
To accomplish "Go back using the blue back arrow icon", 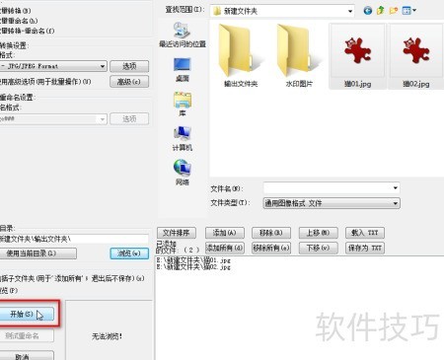I will coord(368,11).
